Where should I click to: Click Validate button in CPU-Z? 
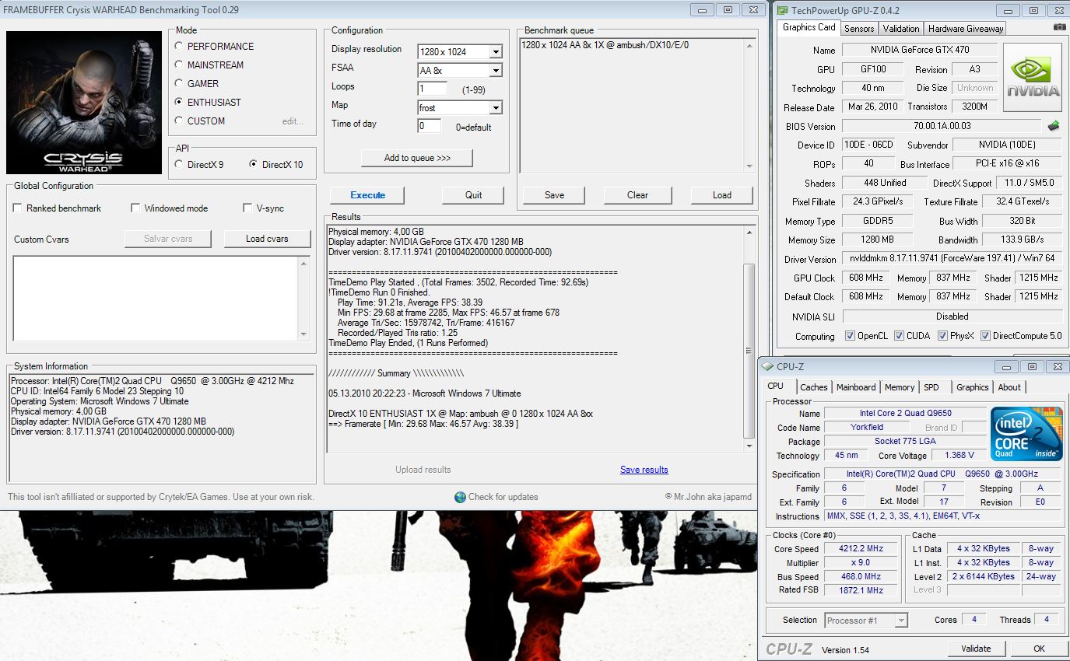(x=976, y=649)
